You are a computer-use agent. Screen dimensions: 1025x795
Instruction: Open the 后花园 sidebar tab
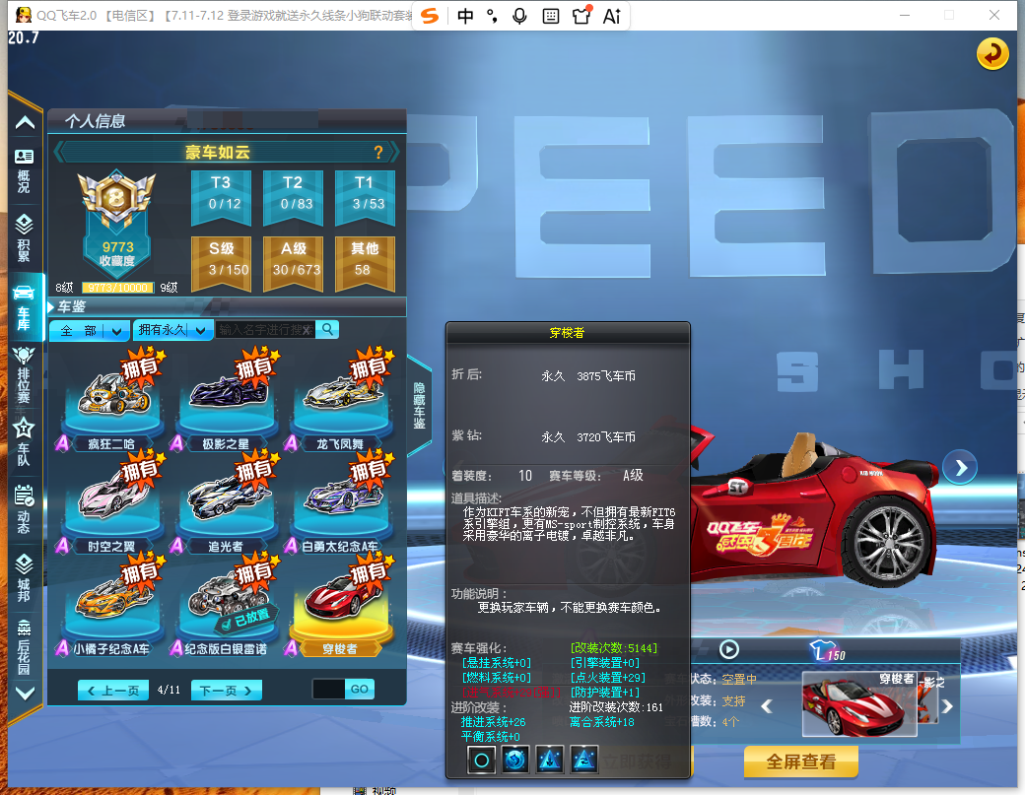point(25,646)
